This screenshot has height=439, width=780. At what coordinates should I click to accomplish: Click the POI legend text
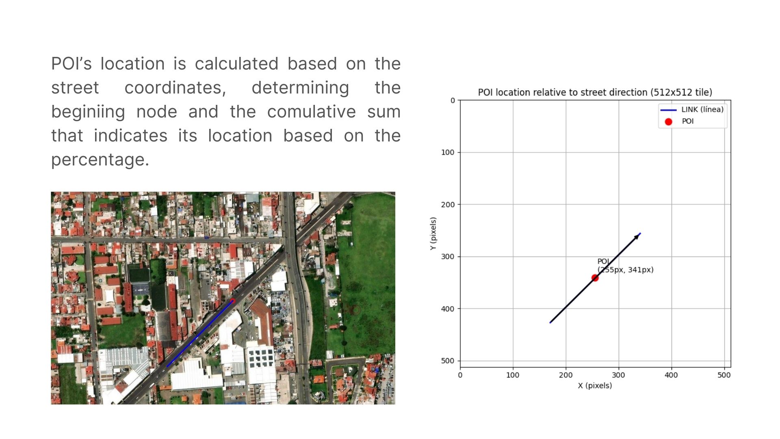687,121
